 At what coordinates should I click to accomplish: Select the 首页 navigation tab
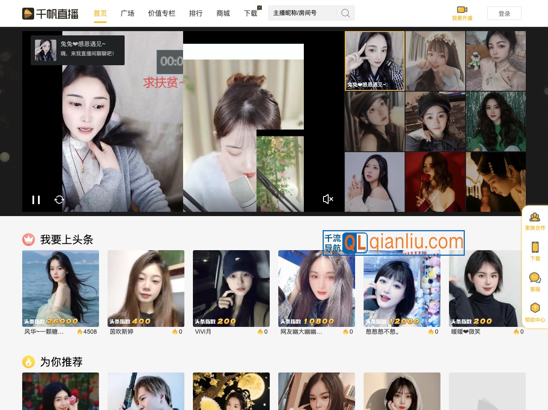tap(100, 14)
